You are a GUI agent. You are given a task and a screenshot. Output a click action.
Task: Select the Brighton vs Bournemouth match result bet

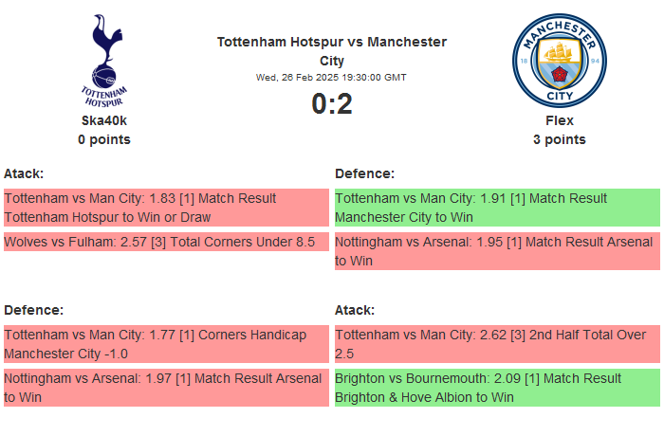click(x=497, y=388)
